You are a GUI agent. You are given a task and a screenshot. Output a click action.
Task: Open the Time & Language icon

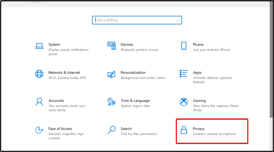click(111, 102)
